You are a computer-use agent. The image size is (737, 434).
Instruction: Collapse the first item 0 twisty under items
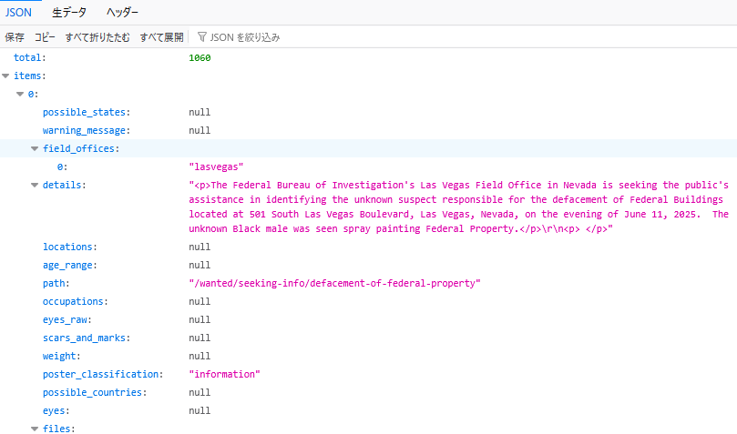[20, 95]
